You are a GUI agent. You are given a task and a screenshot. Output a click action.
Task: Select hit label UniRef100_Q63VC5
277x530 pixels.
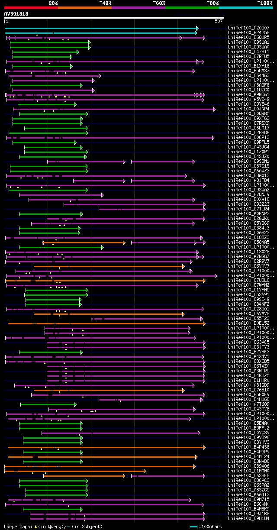point(248,342)
